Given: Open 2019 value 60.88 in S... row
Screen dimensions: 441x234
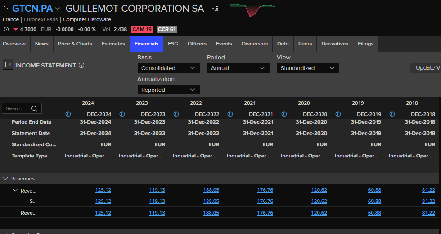Looking at the screenshot, I should pyautogui.click(x=374, y=202).
